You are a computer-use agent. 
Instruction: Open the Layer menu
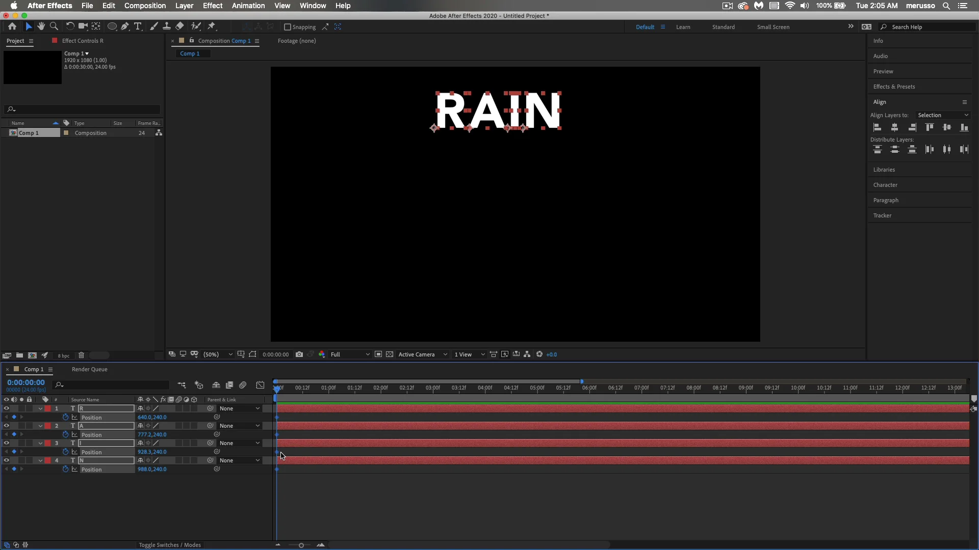[184, 6]
